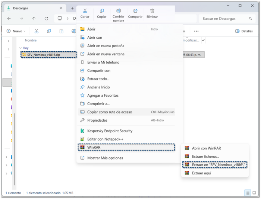The image size is (261, 199).
Task: Click the Copiar icon in context menu
Action: (x=102, y=11)
